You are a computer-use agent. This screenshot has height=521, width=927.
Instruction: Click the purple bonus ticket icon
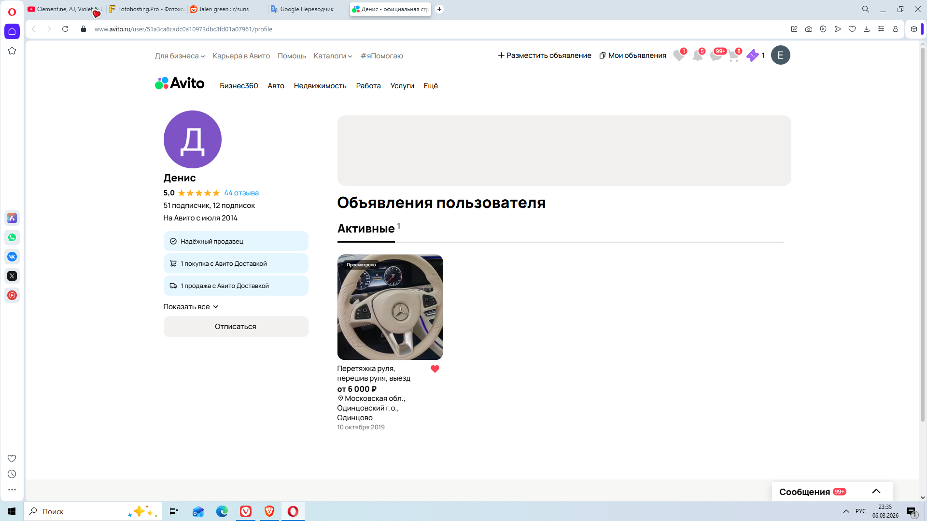(752, 56)
